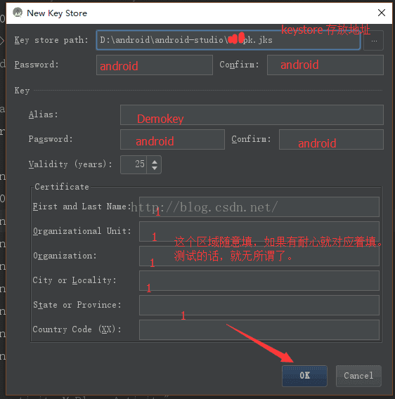The height and width of the screenshot is (399, 395).
Task: Click the 'Key store path:' label
Action: (x=51, y=40)
